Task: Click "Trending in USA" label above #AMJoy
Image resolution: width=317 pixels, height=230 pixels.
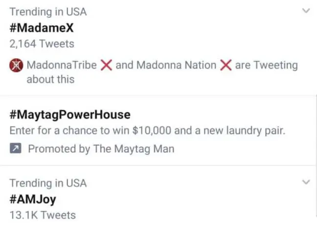Action: pyautogui.click(x=48, y=183)
